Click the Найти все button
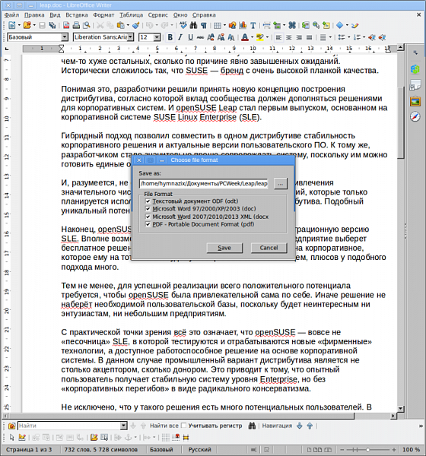Image resolution: width=426 pixels, height=456 pixels. coord(164,426)
